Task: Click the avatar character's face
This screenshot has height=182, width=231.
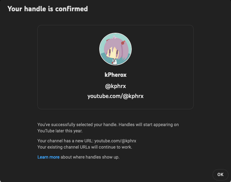Action: click(112, 54)
